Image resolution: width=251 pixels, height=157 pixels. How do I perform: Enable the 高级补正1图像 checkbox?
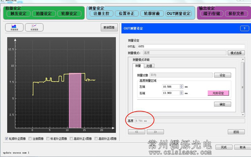pyautogui.click(x=71, y=138)
